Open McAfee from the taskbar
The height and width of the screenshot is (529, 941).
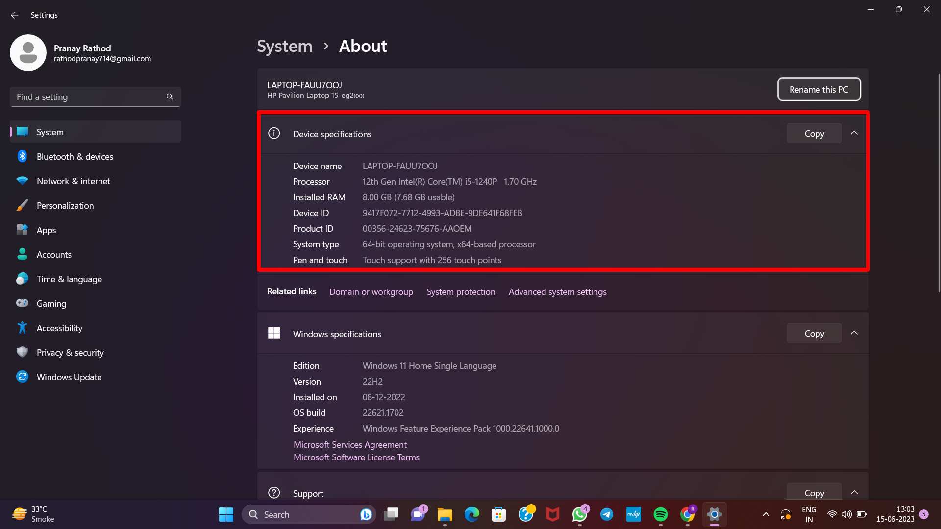(x=553, y=514)
